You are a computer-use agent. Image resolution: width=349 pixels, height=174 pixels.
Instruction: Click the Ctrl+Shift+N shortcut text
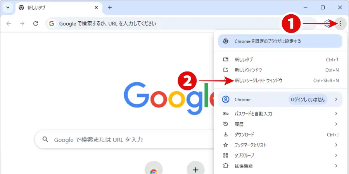[326, 80]
